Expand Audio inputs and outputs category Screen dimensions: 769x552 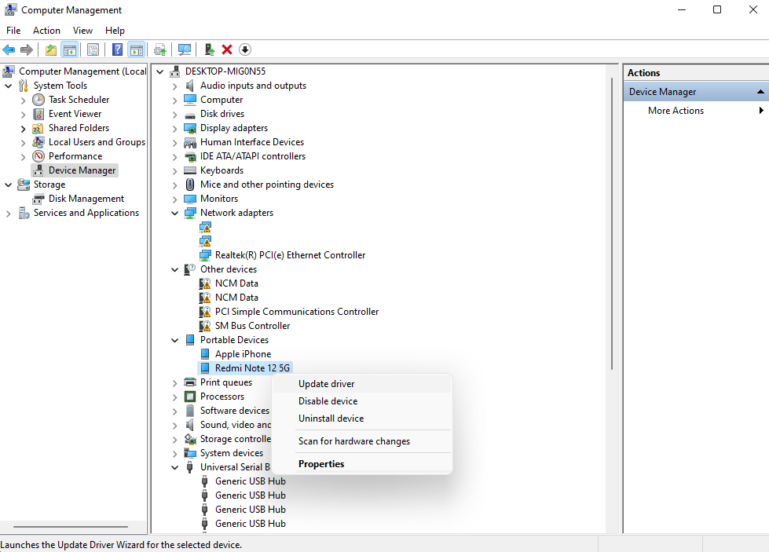pos(175,86)
